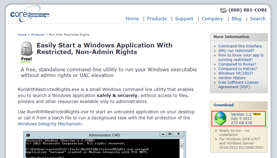Maximize the Administrator: CMD window
This screenshot has height=158, width=277.
170,134
